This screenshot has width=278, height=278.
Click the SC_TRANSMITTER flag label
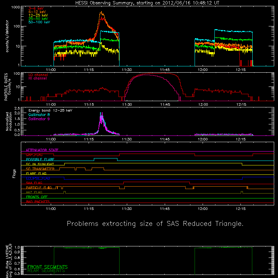(x=40, y=169)
